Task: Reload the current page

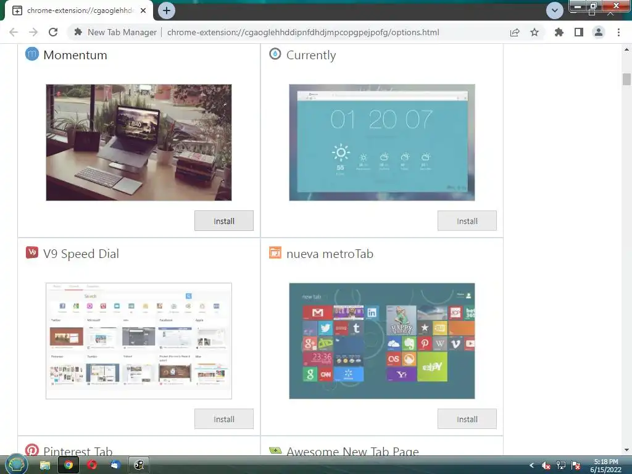Action: 53,32
